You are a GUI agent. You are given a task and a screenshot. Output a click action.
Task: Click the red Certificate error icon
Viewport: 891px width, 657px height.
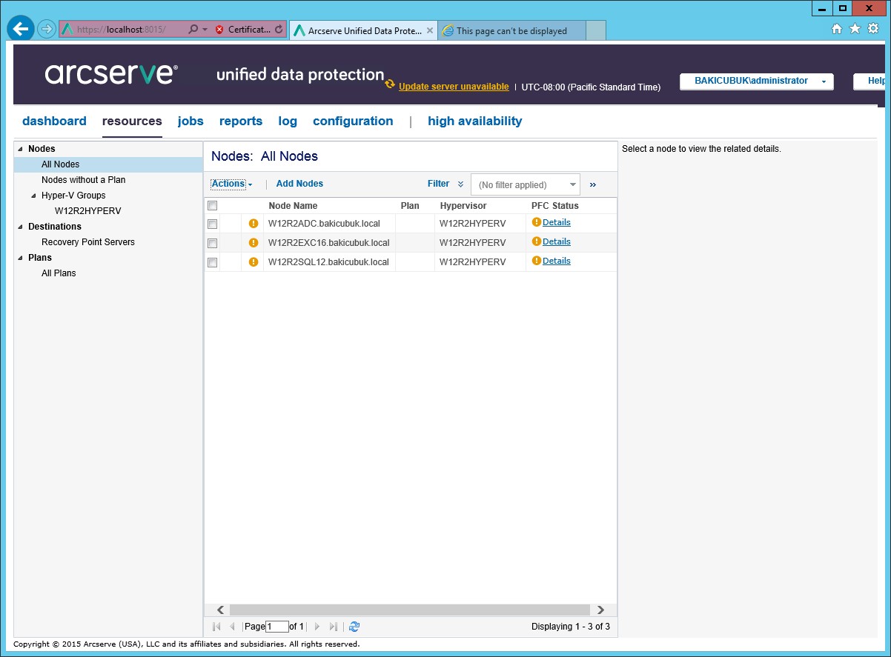click(219, 30)
